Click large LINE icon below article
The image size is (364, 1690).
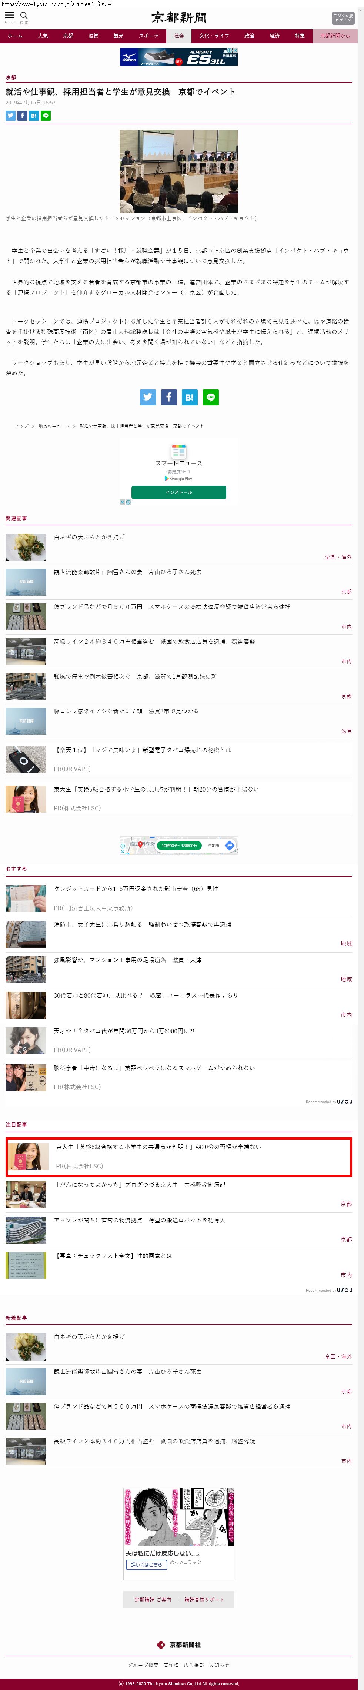point(211,397)
